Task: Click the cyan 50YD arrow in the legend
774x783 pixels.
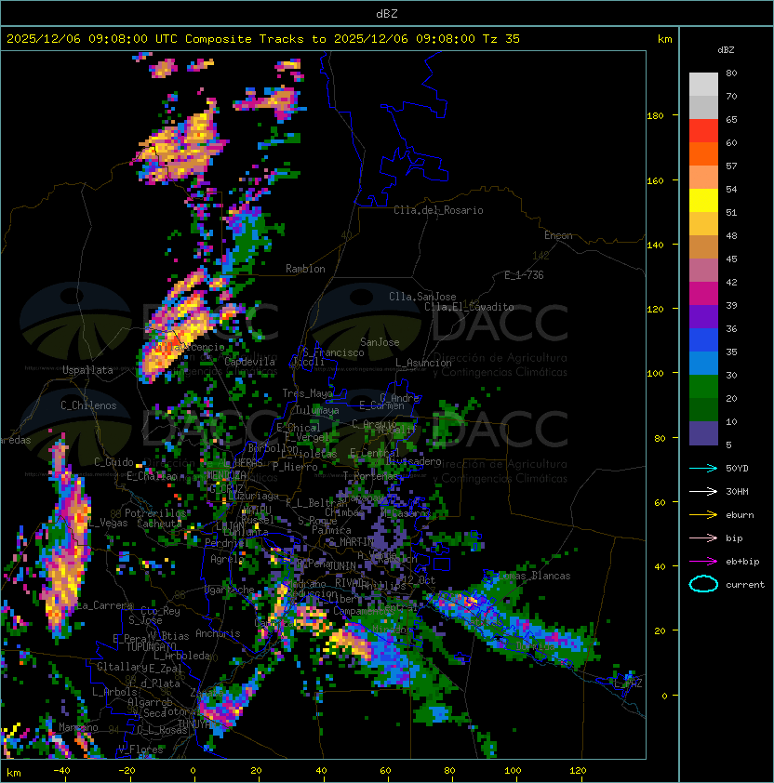Action: (x=703, y=469)
